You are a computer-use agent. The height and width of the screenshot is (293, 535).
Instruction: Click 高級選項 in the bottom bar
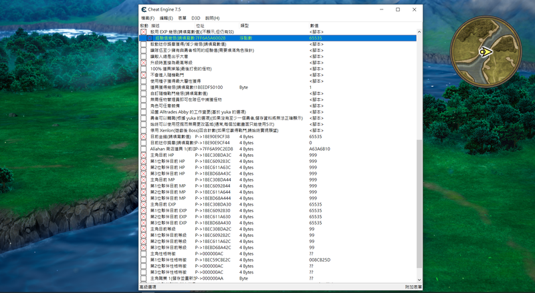pyautogui.click(x=148, y=287)
